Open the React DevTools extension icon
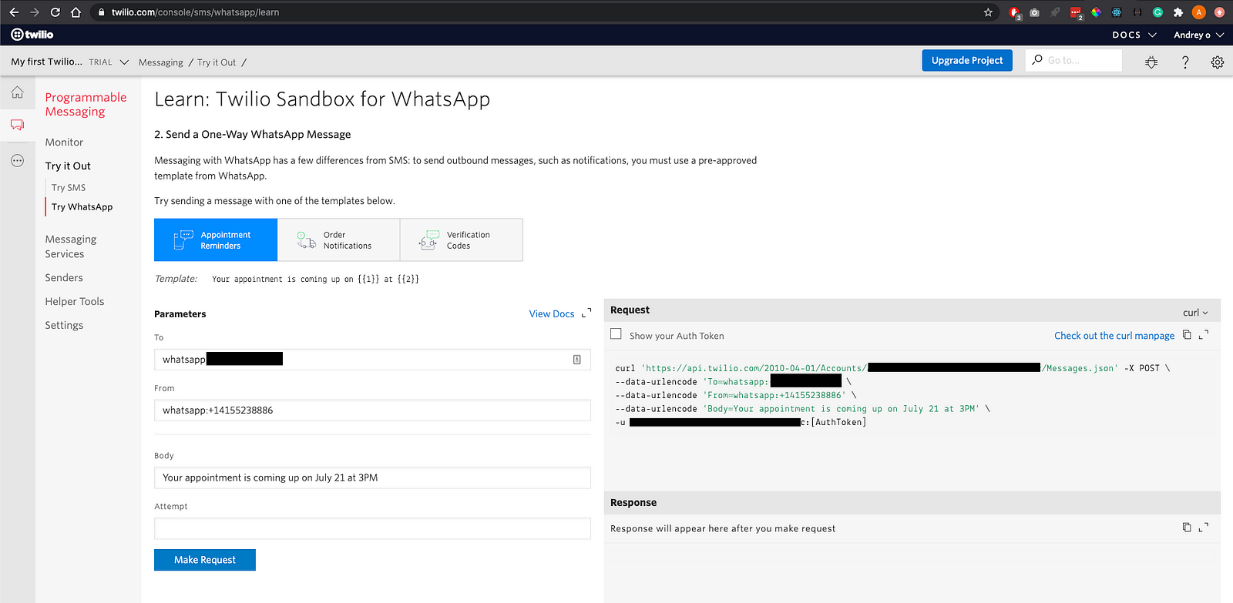This screenshot has height=603, width=1233. tap(1117, 12)
